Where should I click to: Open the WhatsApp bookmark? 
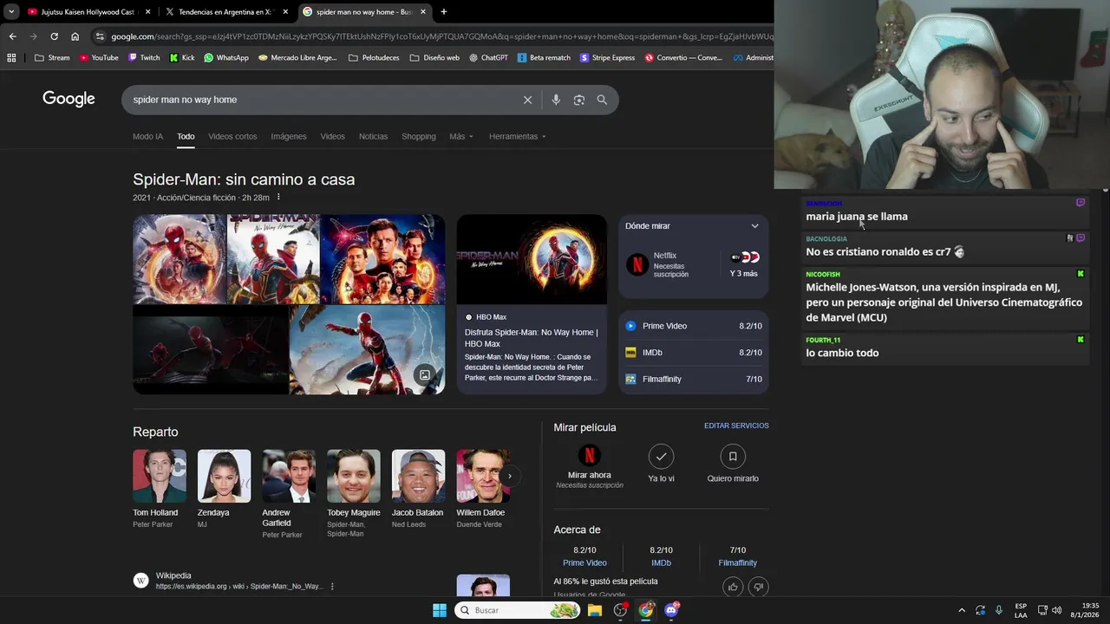(226, 58)
